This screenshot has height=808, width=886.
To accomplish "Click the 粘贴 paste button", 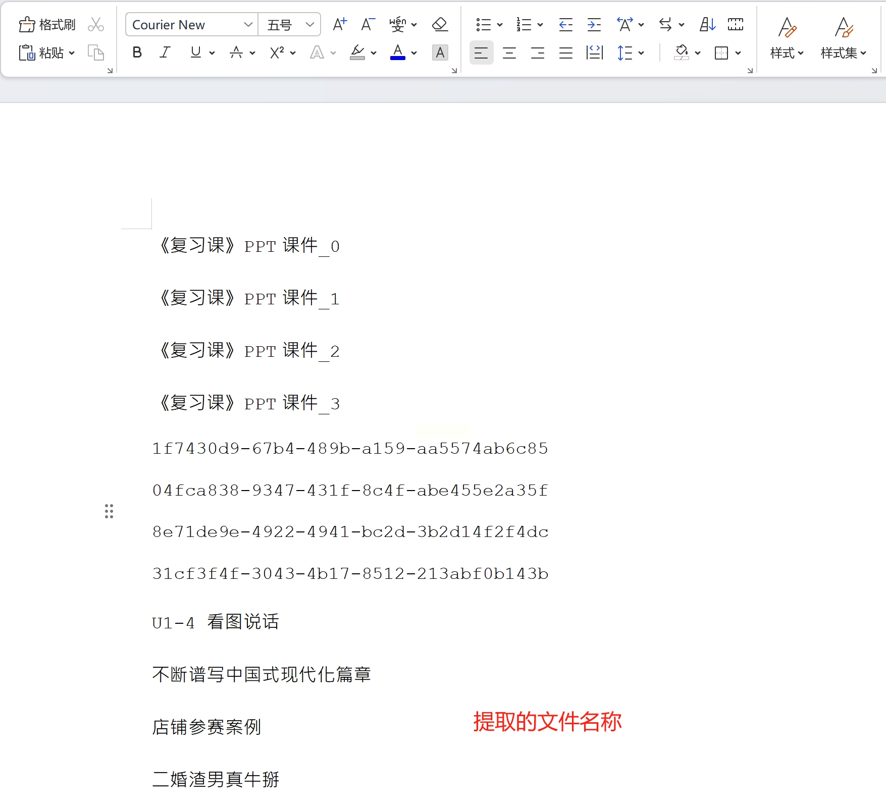I will point(46,52).
